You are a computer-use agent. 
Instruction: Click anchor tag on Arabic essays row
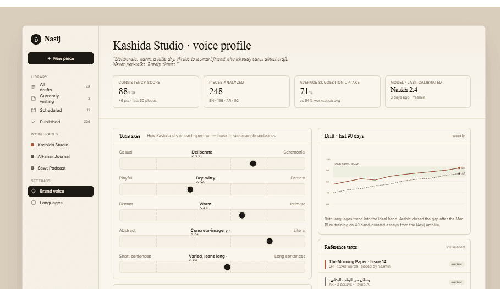(457, 282)
